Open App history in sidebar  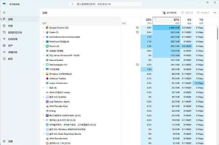click(x=20, y=32)
